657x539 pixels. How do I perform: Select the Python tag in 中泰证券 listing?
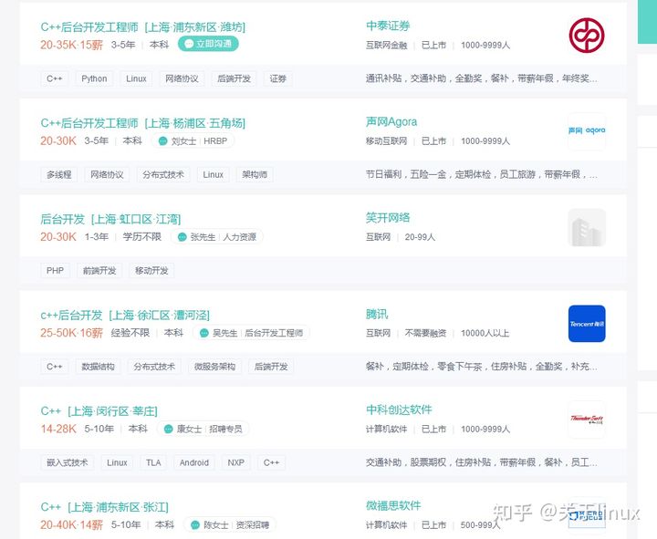click(x=94, y=78)
